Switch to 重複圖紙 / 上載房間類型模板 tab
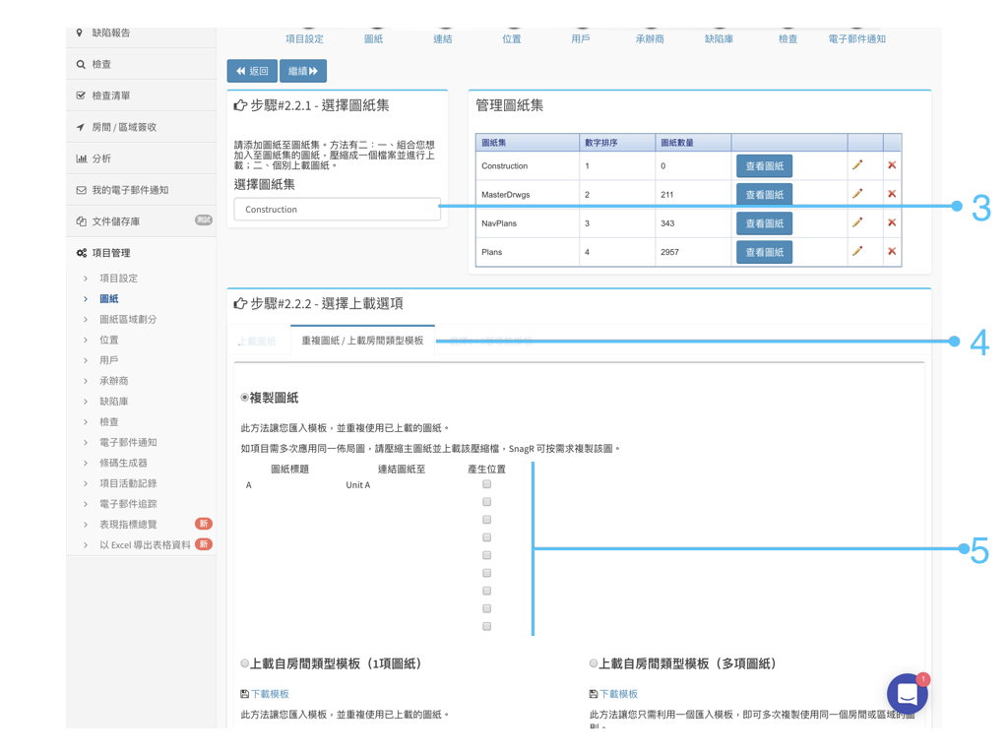Viewport: 1008px width, 756px height. (x=362, y=341)
